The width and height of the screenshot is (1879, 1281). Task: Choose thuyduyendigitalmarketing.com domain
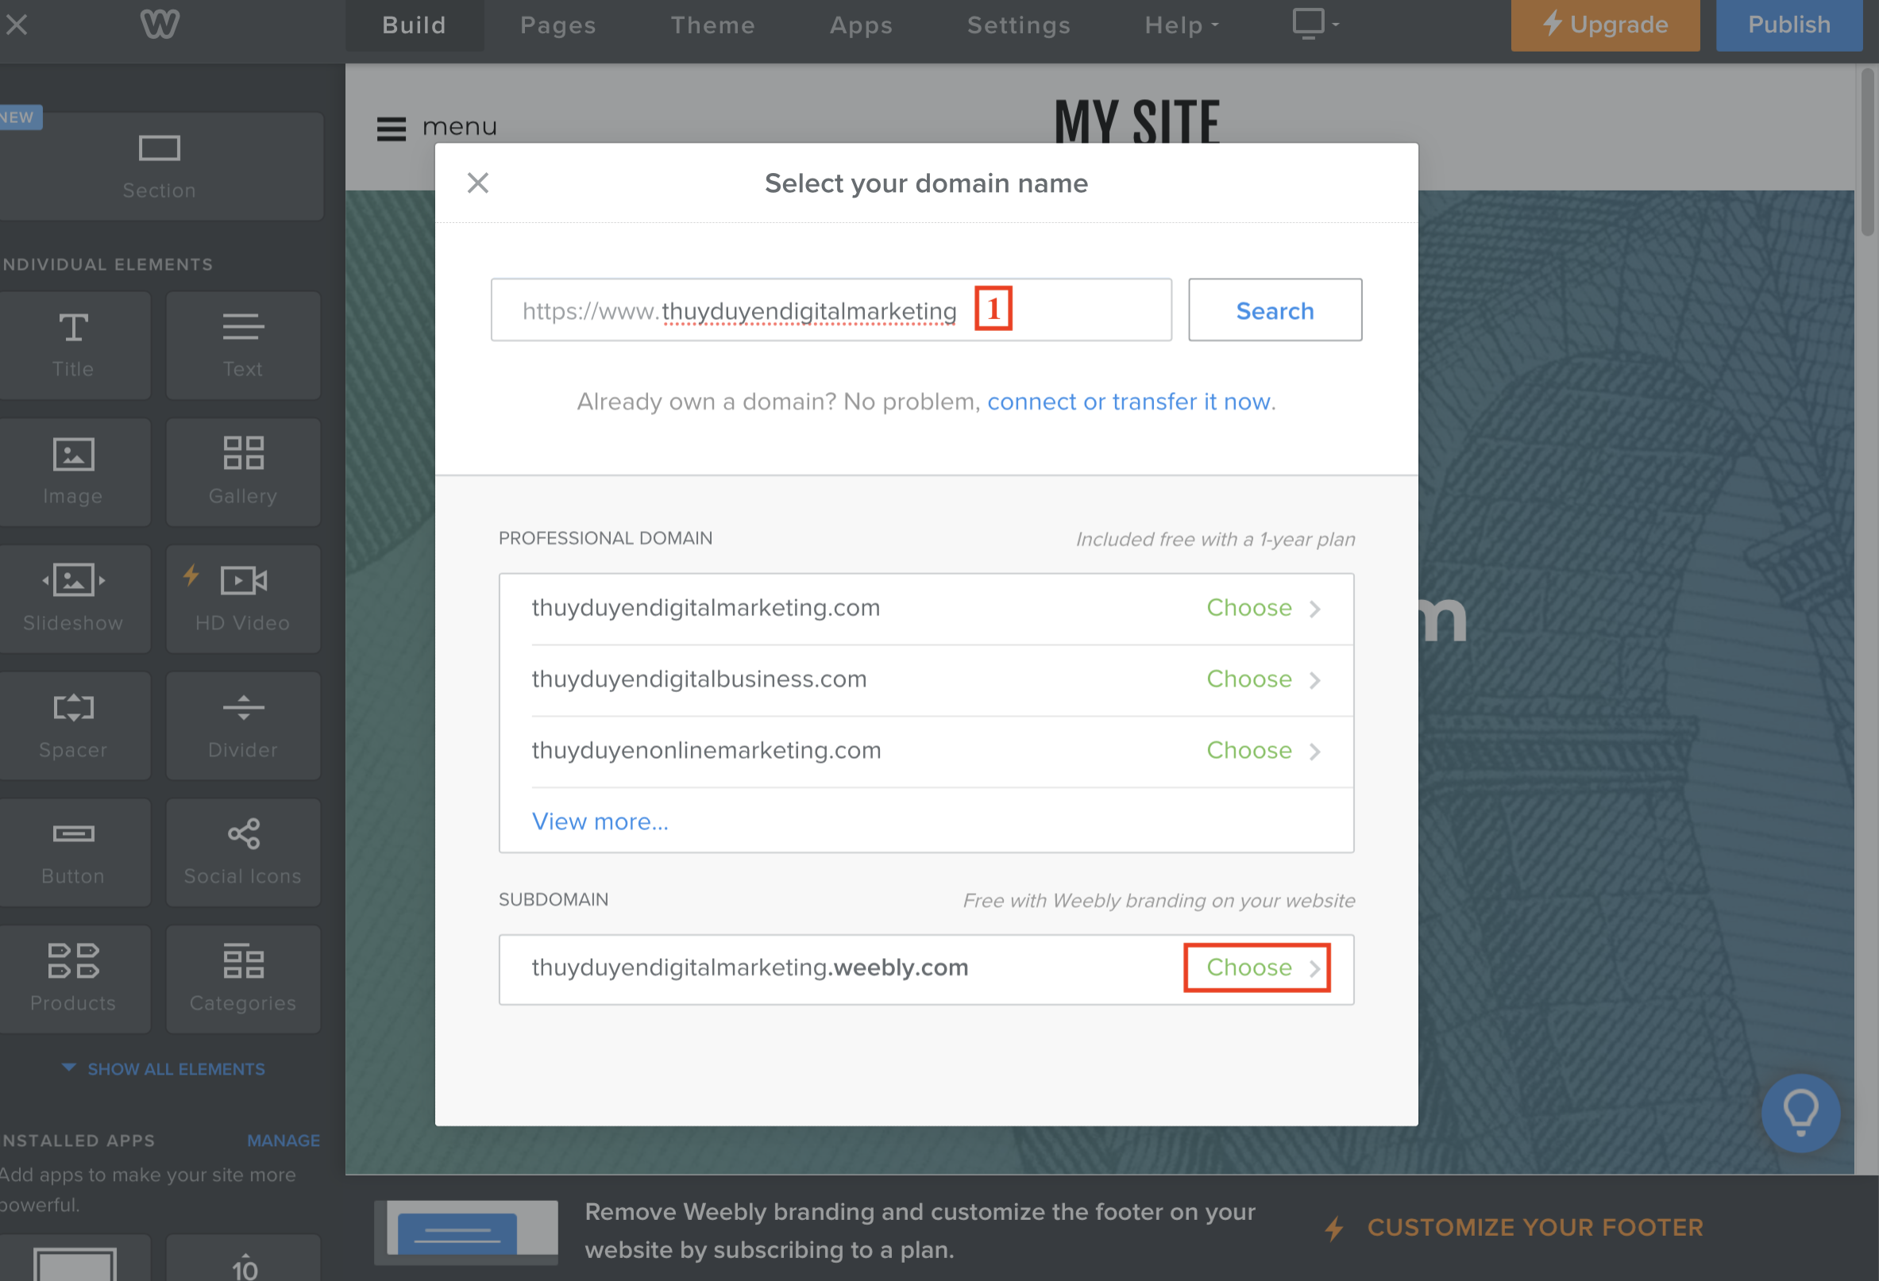click(x=1263, y=608)
